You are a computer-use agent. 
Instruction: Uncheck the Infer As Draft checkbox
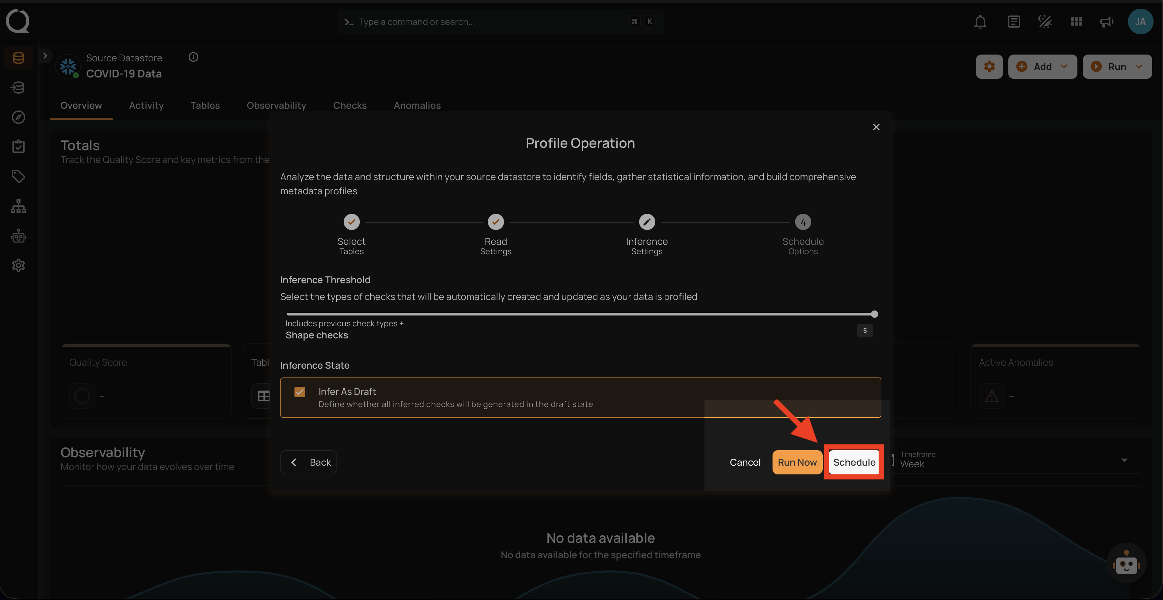(300, 392)
